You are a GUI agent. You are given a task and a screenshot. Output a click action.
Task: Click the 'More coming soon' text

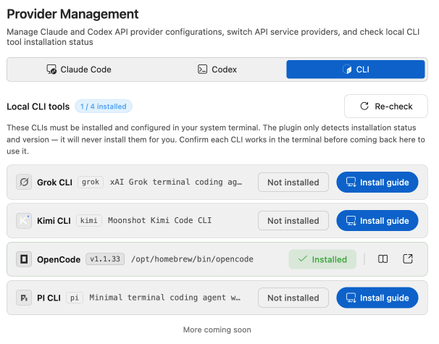click(217, 330)
